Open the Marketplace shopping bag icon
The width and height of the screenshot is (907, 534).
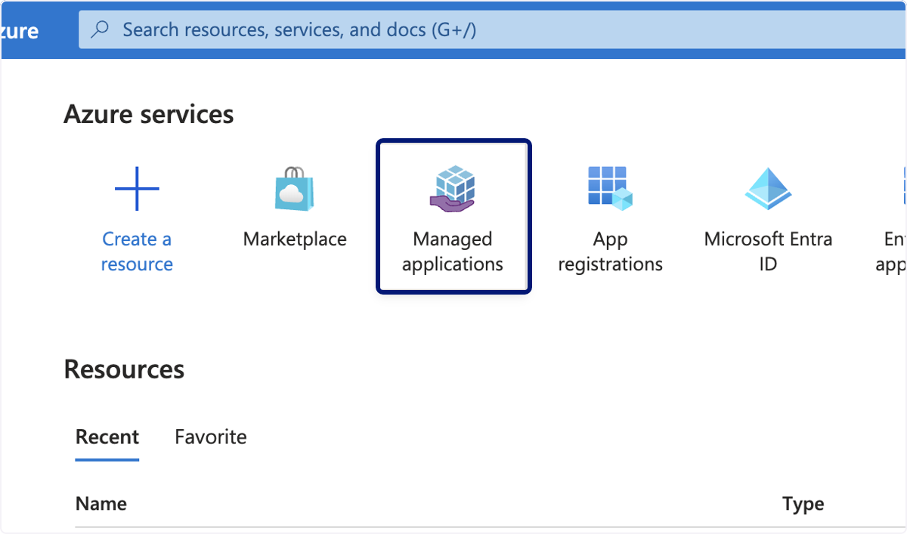click(x=294, y=189)
